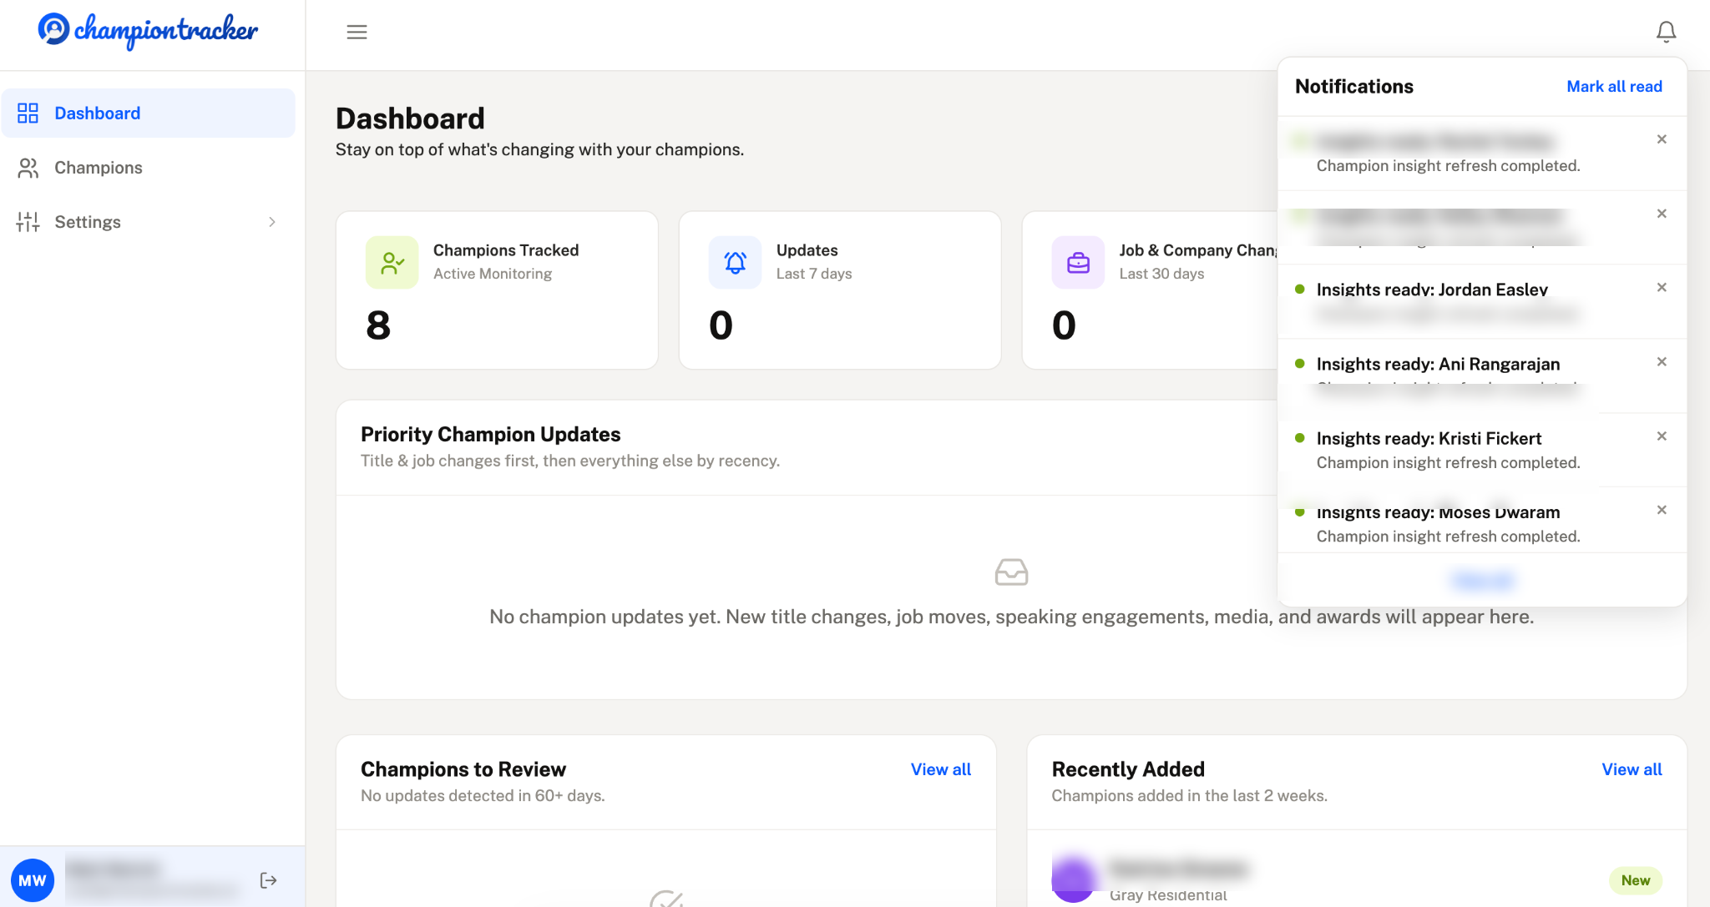Open Dashboard in the sidebar
Image resolution: width=1710 pixels, height=907 pixels.
[149, 113]
